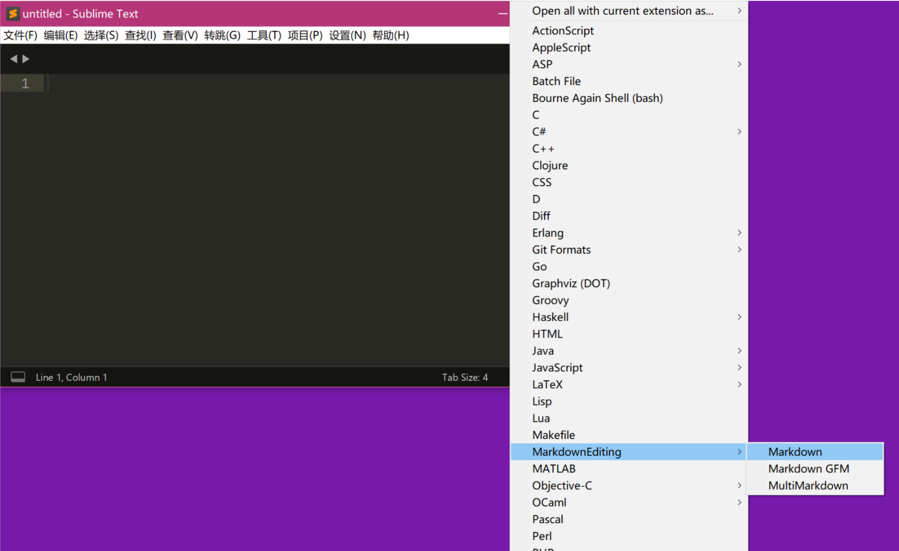Expand the Java syntax submenu
Screen dimensions: 899x551
[x=629, y=350]
